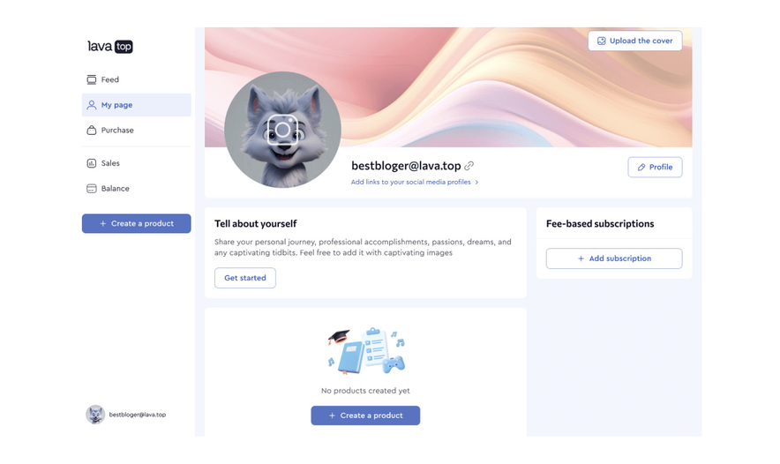Viewport: 780px width, 464px height.
Task: Click bestbloger@lava.top account name in sidebar
Action: coord(138,415)
